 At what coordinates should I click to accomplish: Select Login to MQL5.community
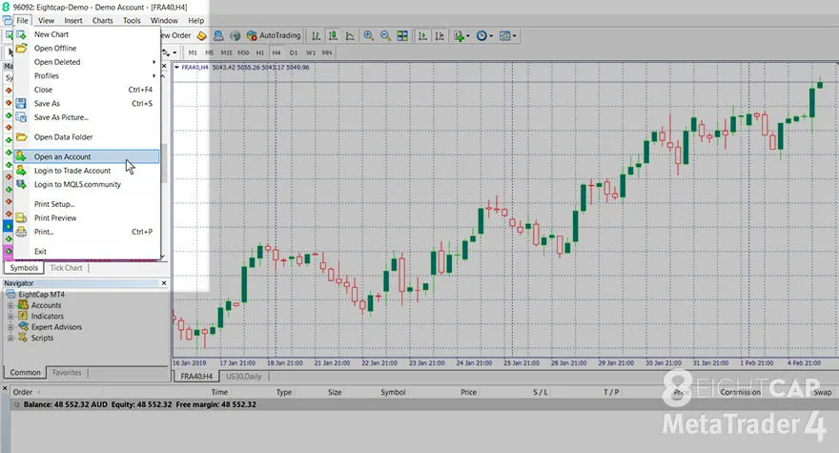[87, 185]
